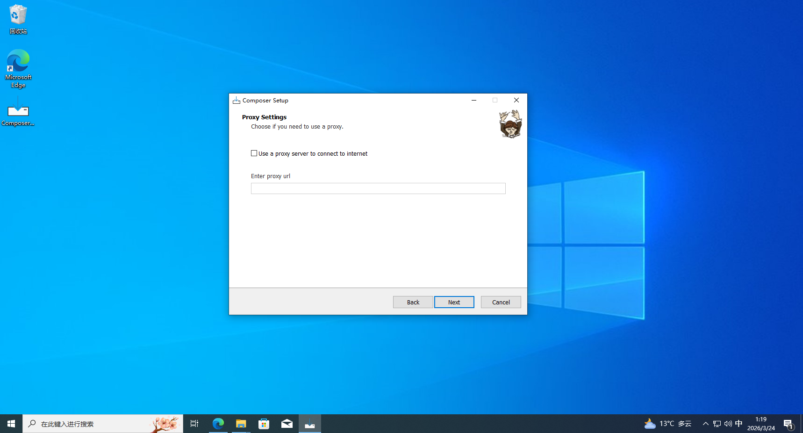Expand the hidden system tray icons

click(x=705, y=424)
